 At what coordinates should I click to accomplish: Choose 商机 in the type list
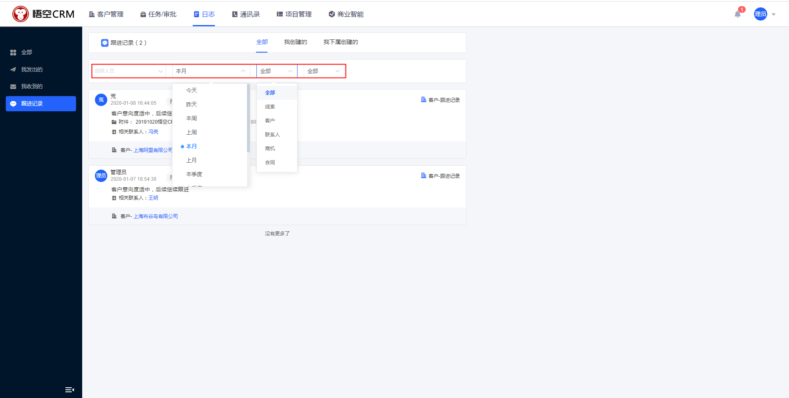(277, 149)
